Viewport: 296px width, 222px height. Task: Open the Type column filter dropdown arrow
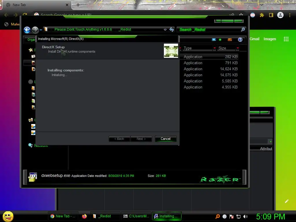[x=214, y=48]
